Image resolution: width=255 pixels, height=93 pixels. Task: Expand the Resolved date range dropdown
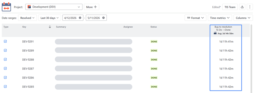pos(28,18)
